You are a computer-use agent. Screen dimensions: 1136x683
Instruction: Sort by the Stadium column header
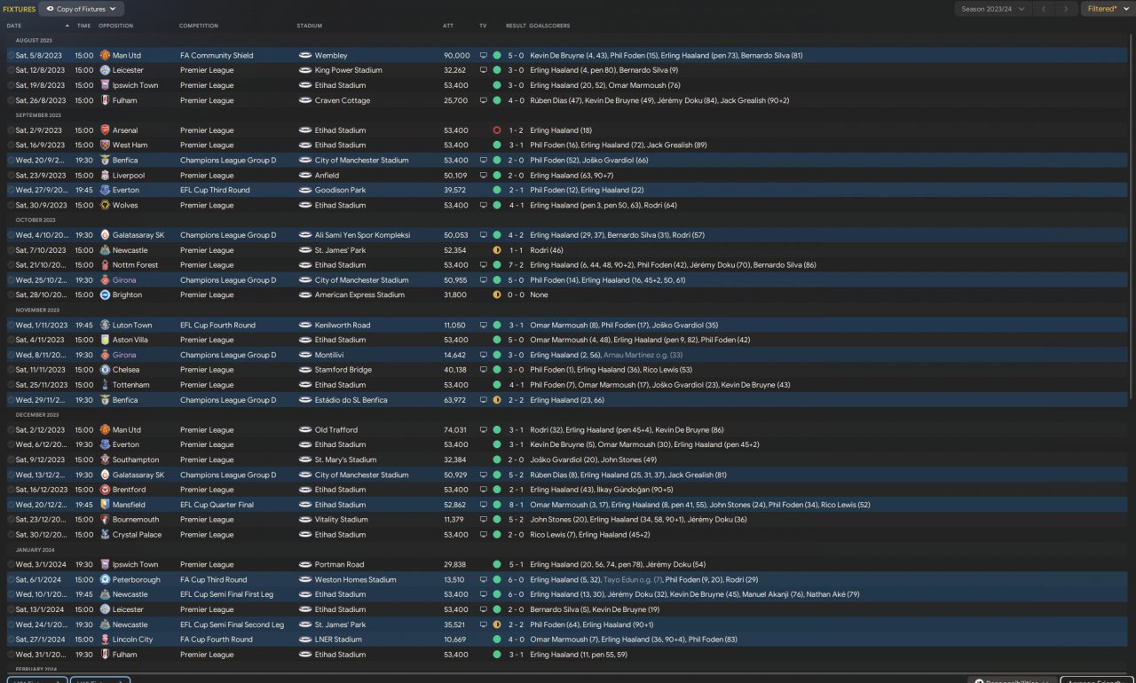click(310, 26)
